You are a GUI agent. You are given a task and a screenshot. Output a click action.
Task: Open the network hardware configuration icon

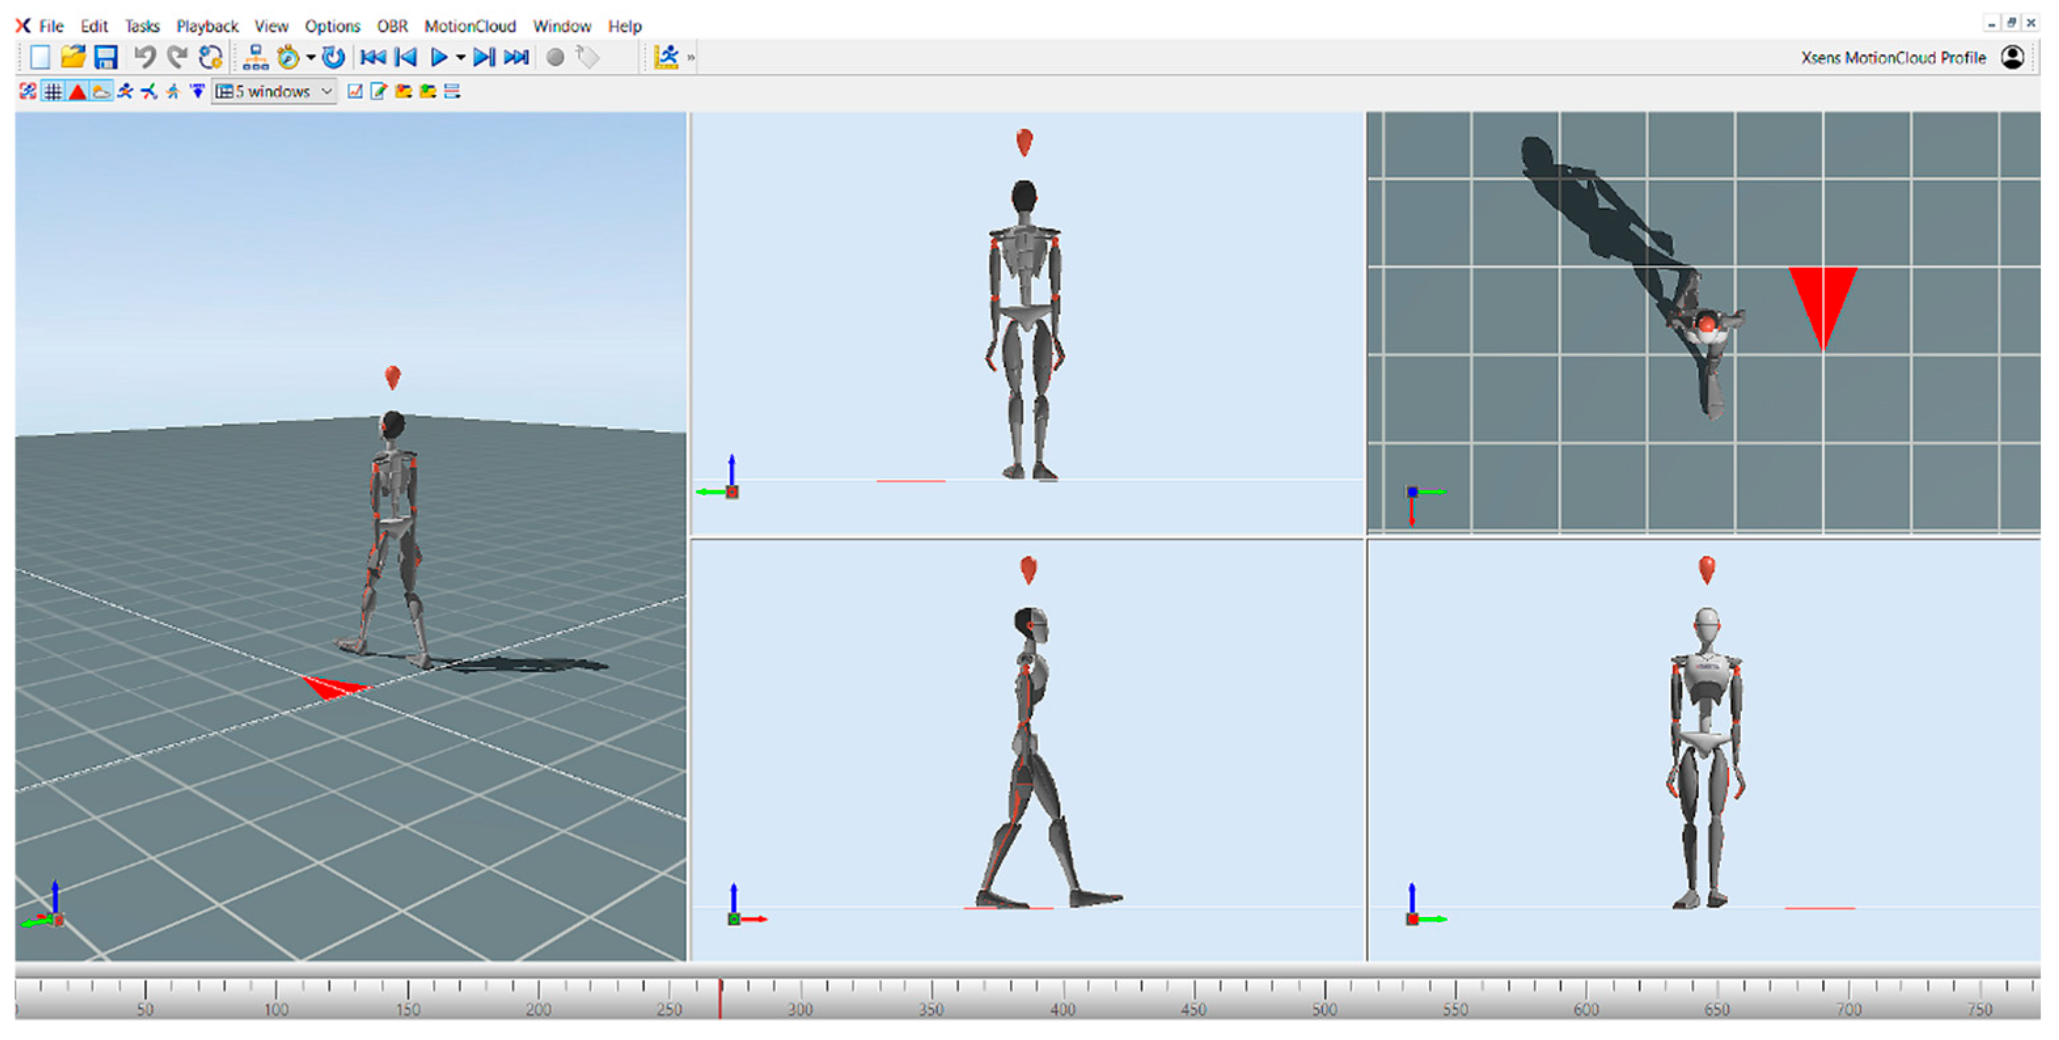click(x=255, y=57)
